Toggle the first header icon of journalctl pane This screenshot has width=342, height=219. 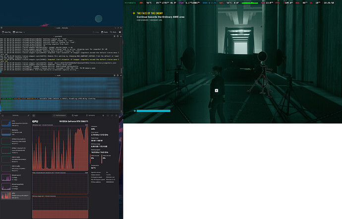(x=114, y=36)
